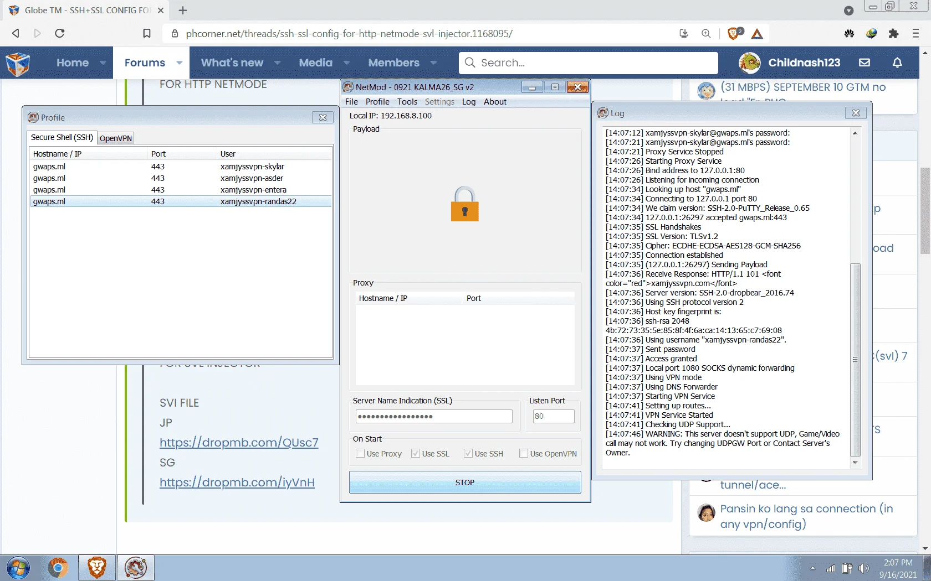931x581 pixels.
Task: Expand the Home nav dropdown arrow
Action: coord(103,63)
